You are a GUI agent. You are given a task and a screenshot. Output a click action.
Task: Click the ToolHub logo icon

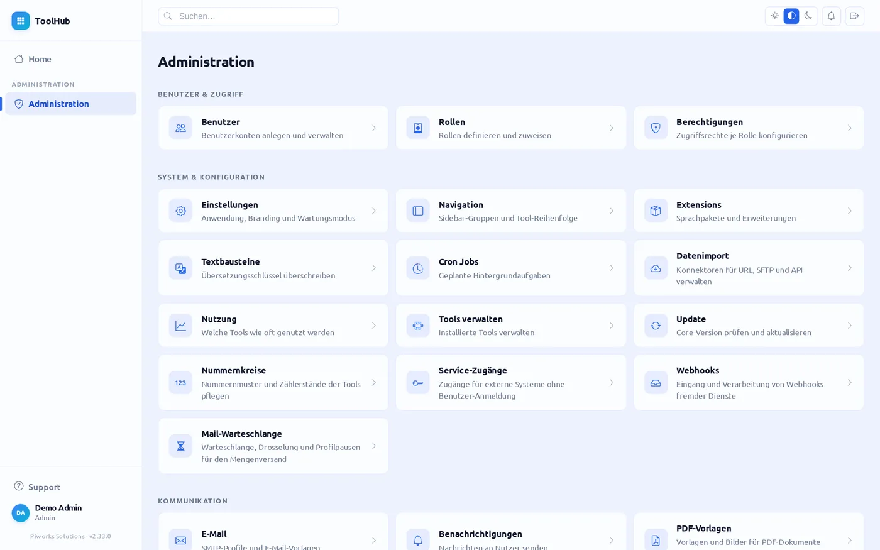click(21, 21)
